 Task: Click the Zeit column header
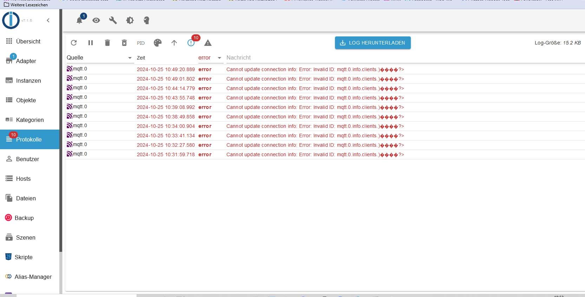tap(141, 58)
